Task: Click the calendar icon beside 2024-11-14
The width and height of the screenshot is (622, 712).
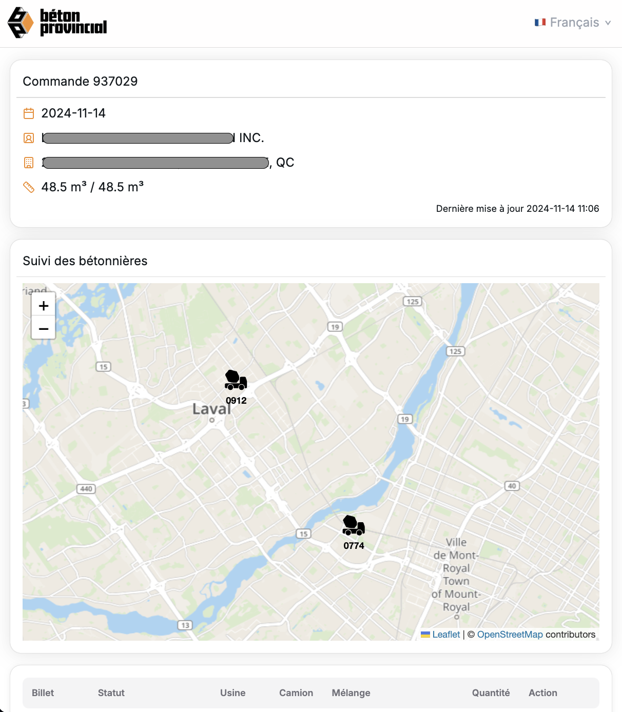Action: 29,113
